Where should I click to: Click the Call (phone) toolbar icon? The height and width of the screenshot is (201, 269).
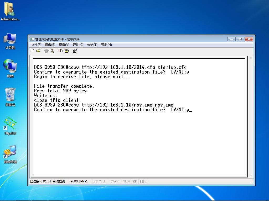click(x=46, y=51)
